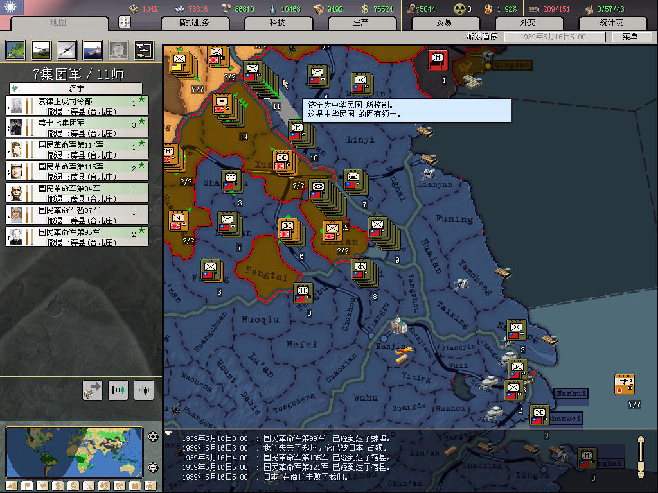Switch to star victory points map mode
The height and width of the screenshot is (493, 658).
pyautogui.click(x=150, y=486)
